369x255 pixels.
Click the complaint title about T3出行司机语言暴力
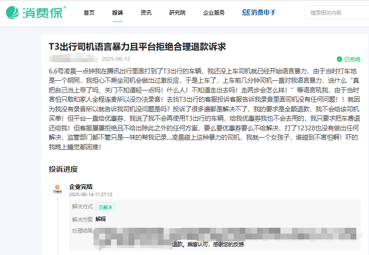(137, 47)
